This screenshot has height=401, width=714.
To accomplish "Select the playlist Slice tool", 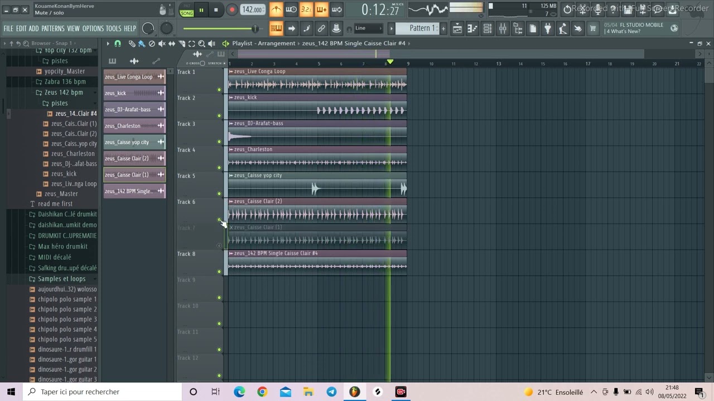I will pos(182,43).
